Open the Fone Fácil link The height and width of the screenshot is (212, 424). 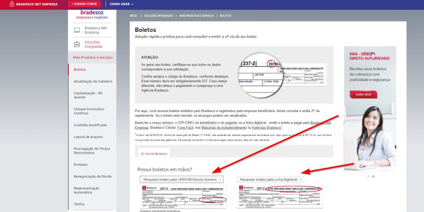click(185, 128)
